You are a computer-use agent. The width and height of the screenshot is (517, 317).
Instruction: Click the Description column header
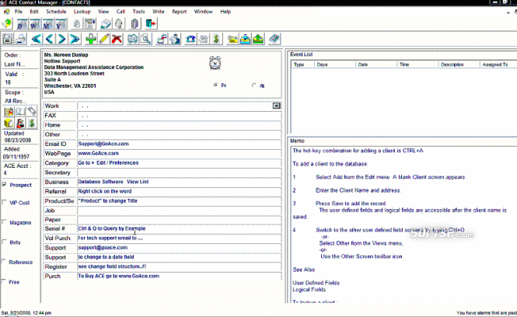point(459,64)
